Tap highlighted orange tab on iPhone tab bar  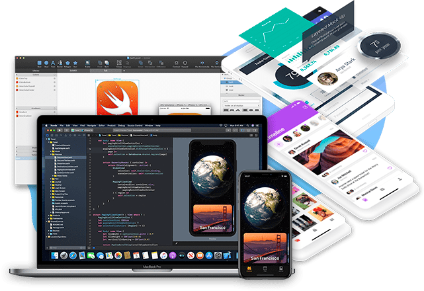pyautogui.click(x=249, y=269)
